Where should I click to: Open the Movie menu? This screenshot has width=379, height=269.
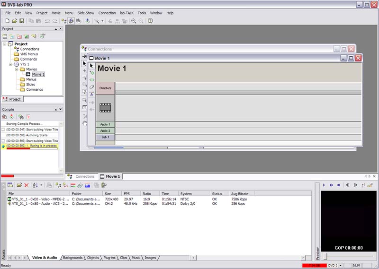click(x=56, y=13)
